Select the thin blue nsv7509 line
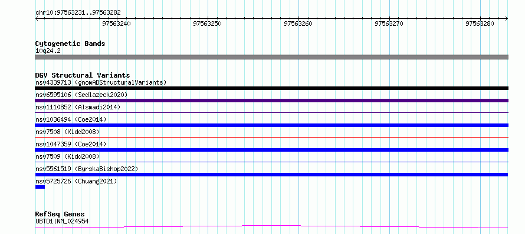The height and width of the screenshot is (234, 525). coord(271,162)
